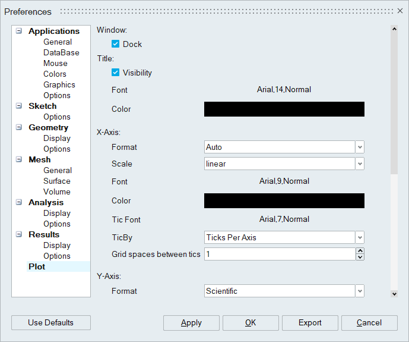This screenshot has height=342, width=409.
Task: Collapse the Results tree node
Action: pyautogui.click(x=19, y=234)
